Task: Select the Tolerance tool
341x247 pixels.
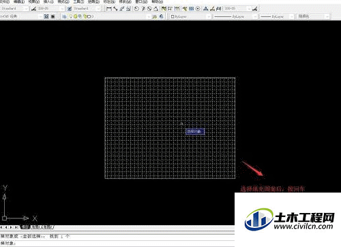Action: tap(191, 9)
